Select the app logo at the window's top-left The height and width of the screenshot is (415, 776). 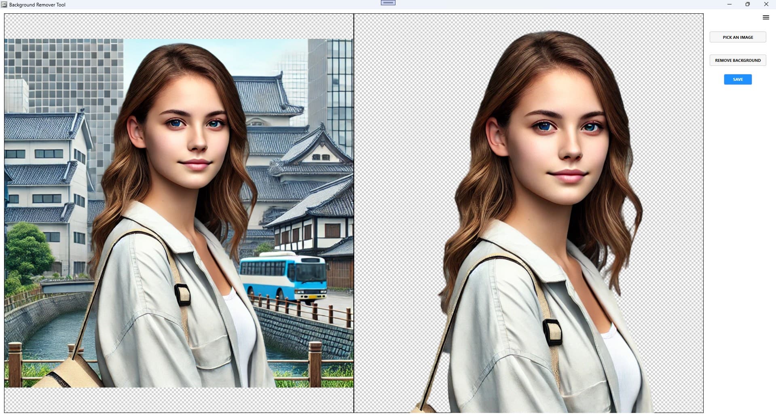[x=4, y=4]
